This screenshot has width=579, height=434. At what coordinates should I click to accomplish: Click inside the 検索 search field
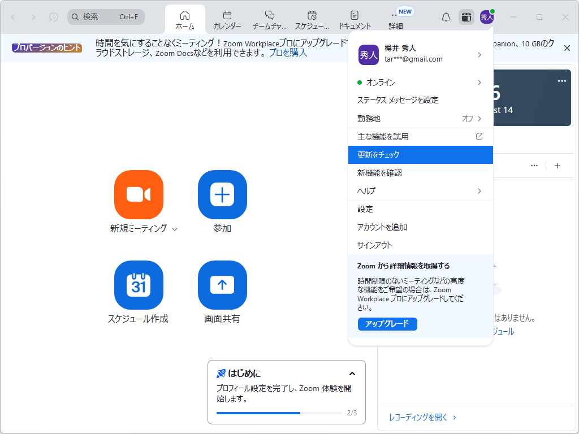tap(105, 17)
